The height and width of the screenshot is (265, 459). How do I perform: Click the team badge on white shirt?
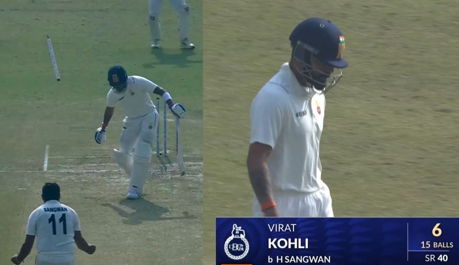(318, 107)
